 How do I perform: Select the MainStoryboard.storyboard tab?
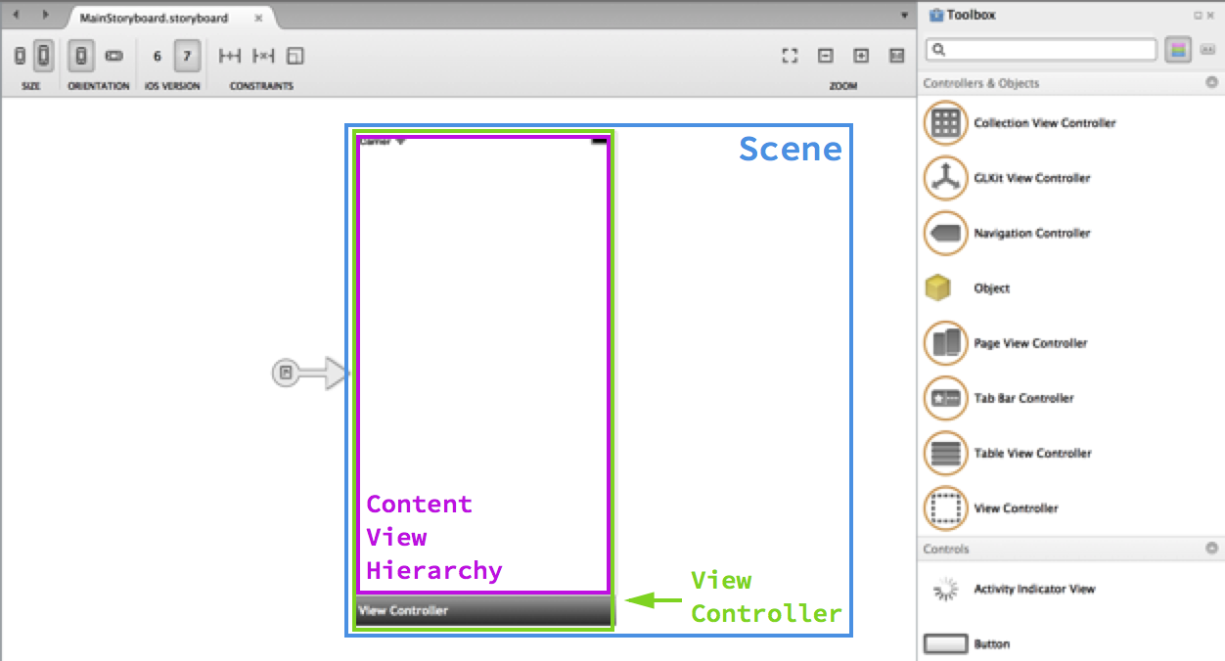[x=154, y=19]
